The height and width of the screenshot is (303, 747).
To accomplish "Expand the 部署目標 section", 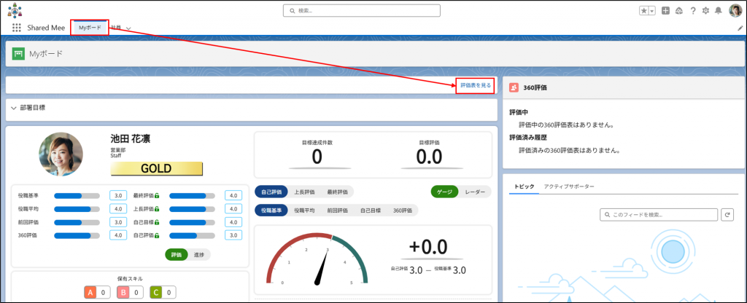I will click(x=13, y=108).
